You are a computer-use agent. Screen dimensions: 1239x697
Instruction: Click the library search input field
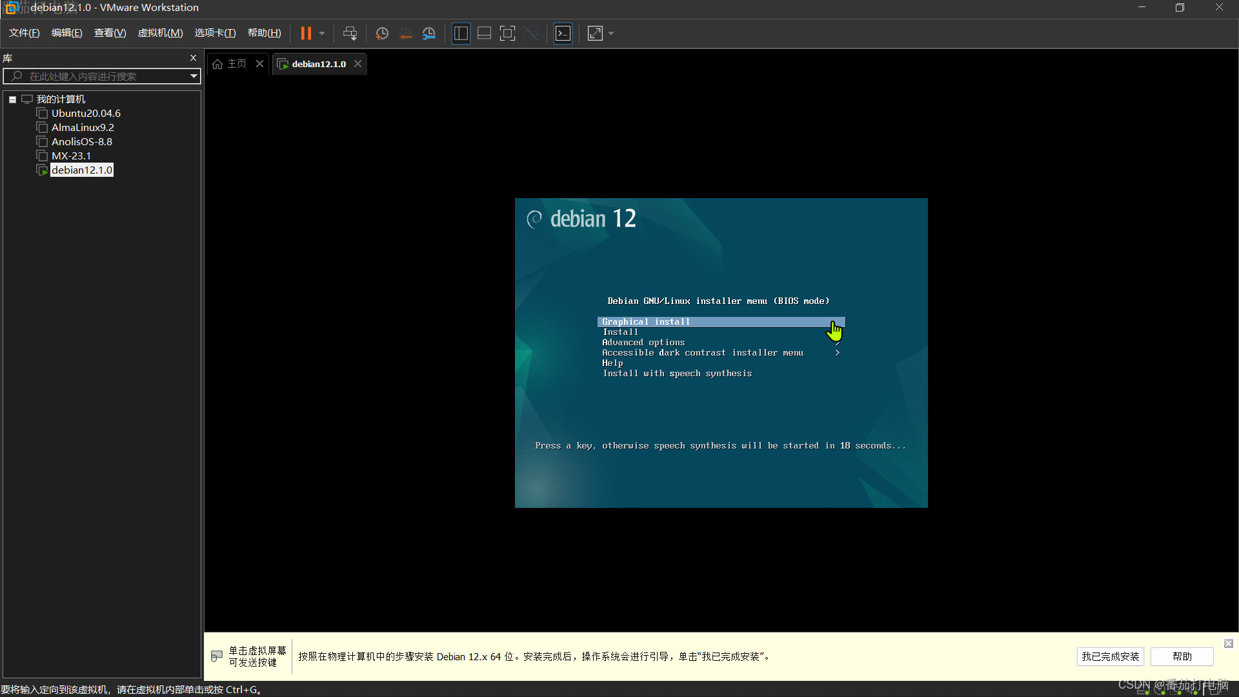[97, 76]
